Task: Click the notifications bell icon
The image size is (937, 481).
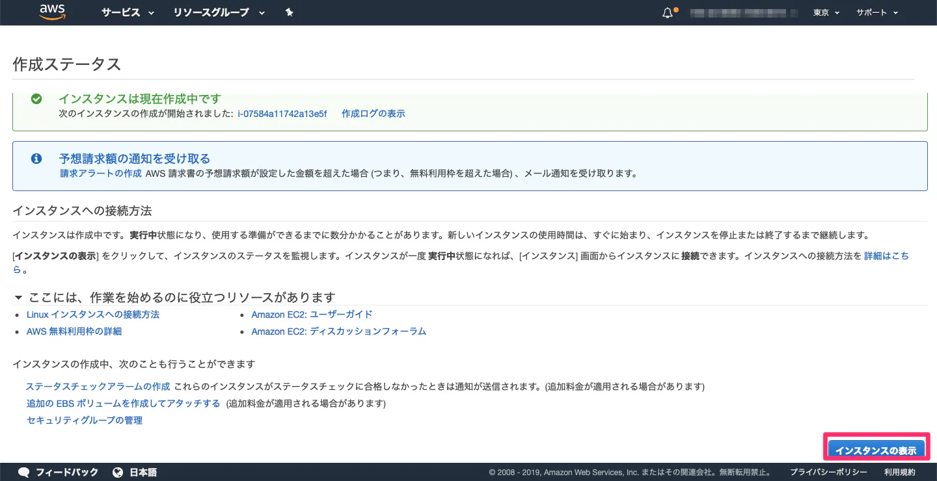Action: (x=666, y=12)
